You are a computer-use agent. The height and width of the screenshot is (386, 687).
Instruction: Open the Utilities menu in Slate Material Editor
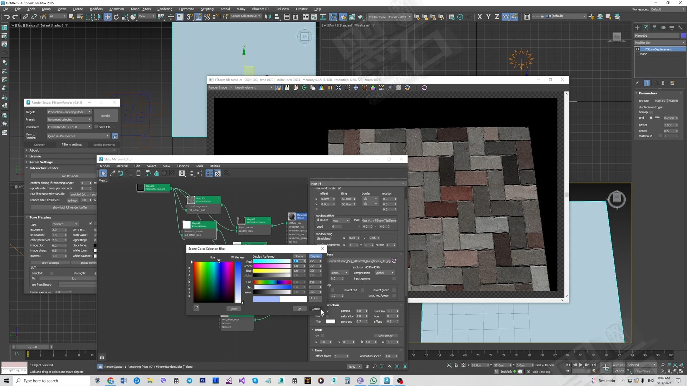[215, 166]
